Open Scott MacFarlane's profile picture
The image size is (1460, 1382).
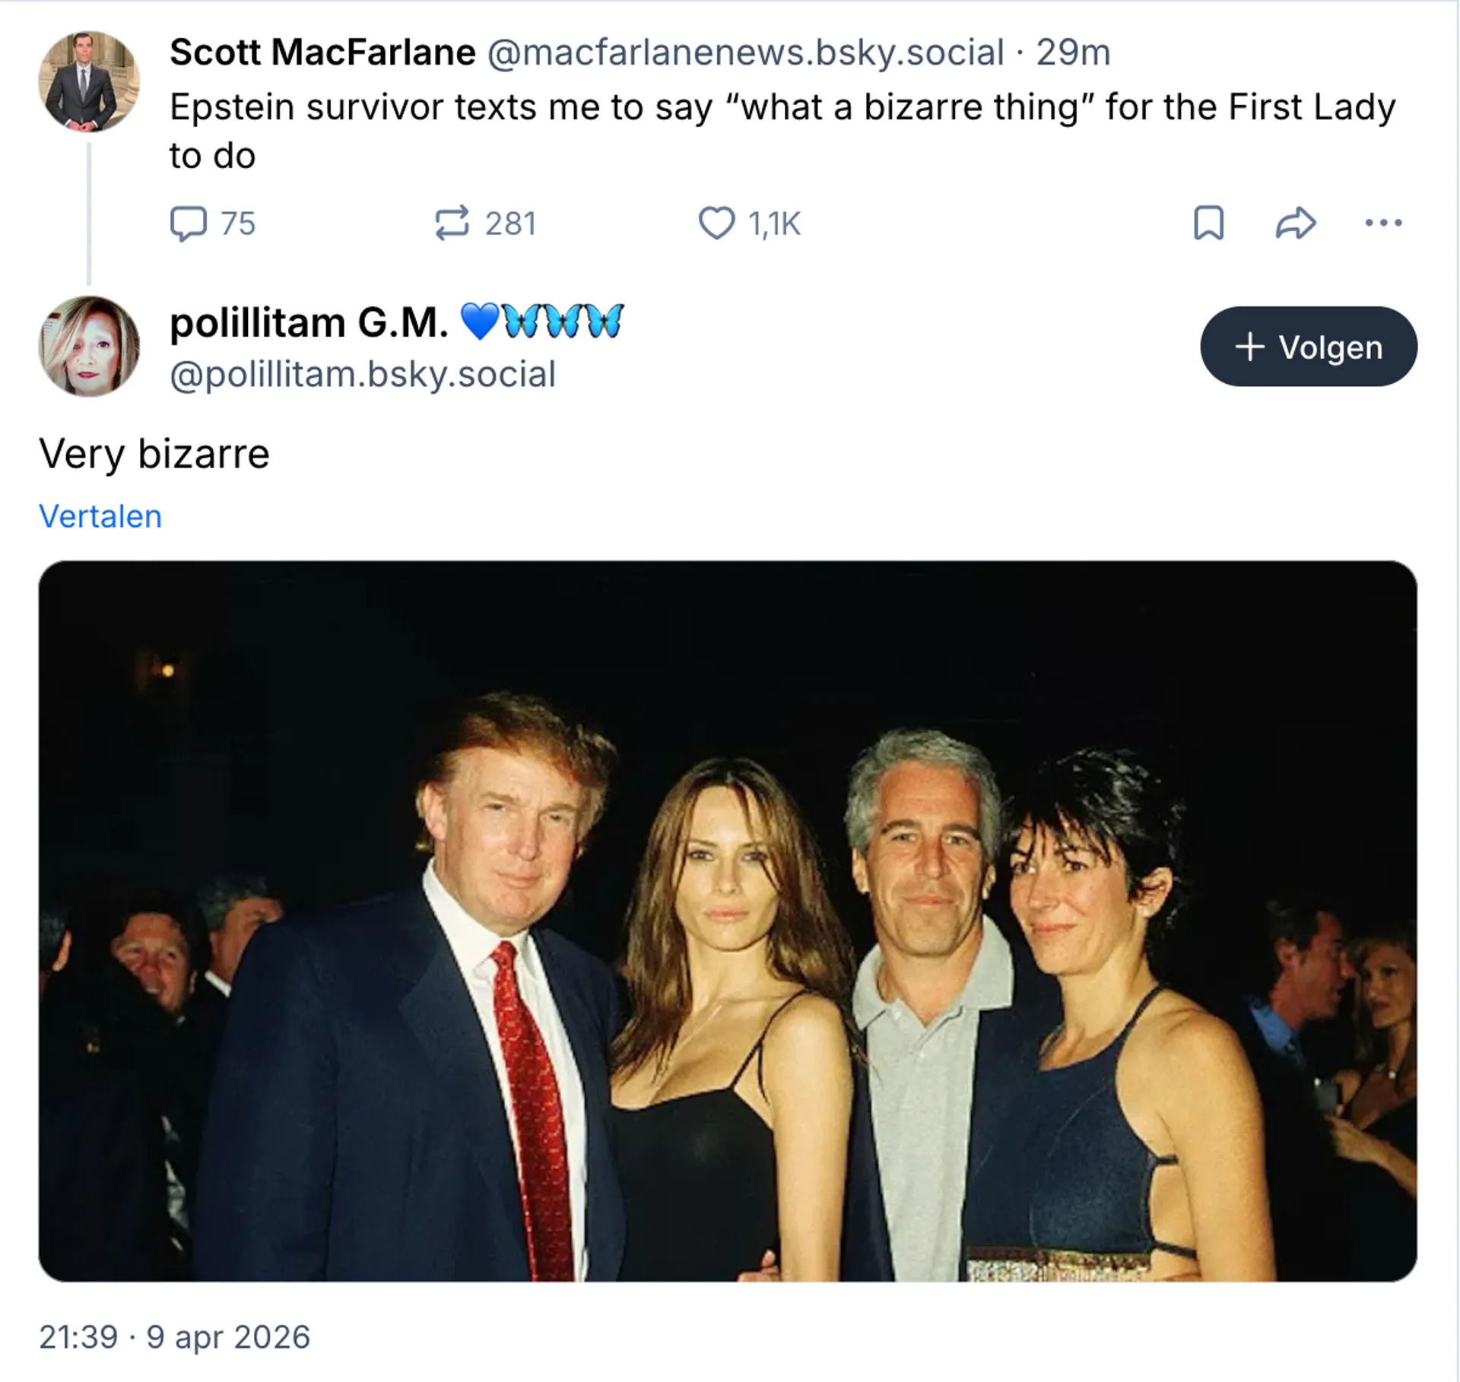click(89, 81)
